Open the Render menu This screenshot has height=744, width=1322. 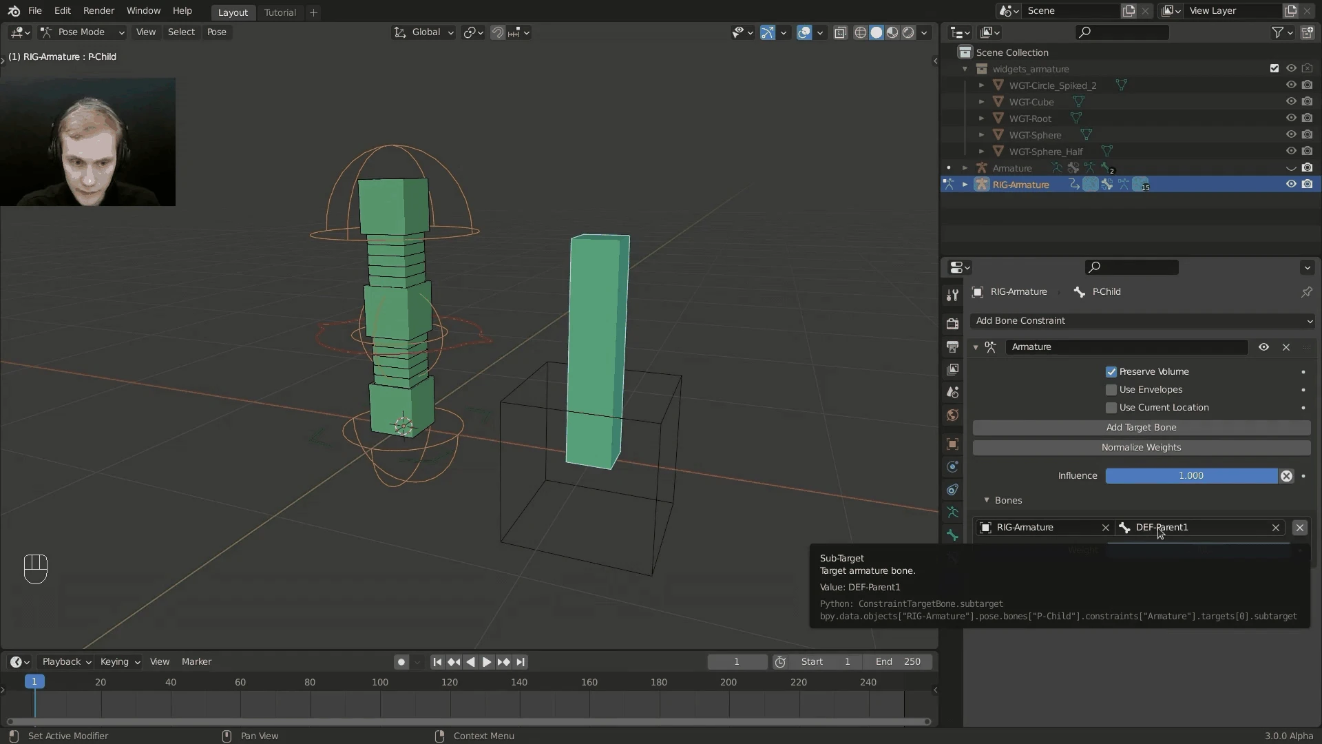click(x=98, y=11)
